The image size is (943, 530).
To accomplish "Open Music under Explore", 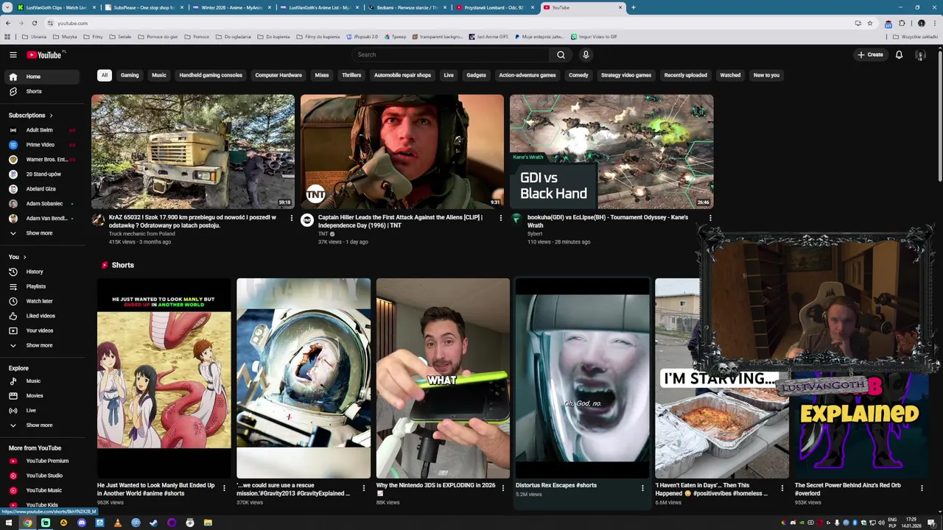I will click(43, 381).
